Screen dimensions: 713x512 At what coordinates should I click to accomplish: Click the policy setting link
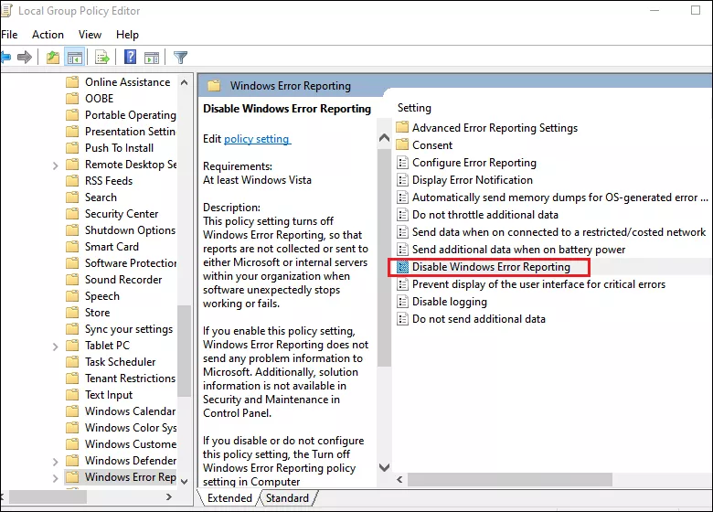[257, 139]
